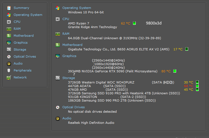This screenshot has height=138, width=209.
Task: Select Graphics in the sidebar
Action: click(x=21, y=43)
